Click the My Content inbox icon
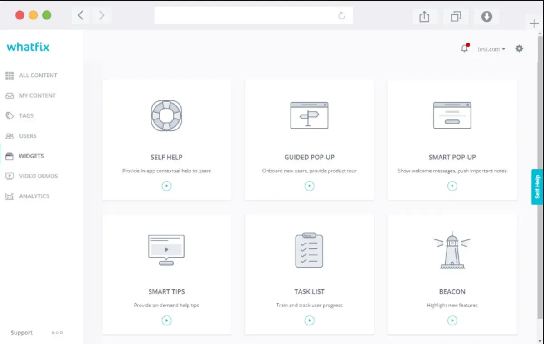Image resolution: width=544 pixels, height=344 pixels. (x=10, y=96)
